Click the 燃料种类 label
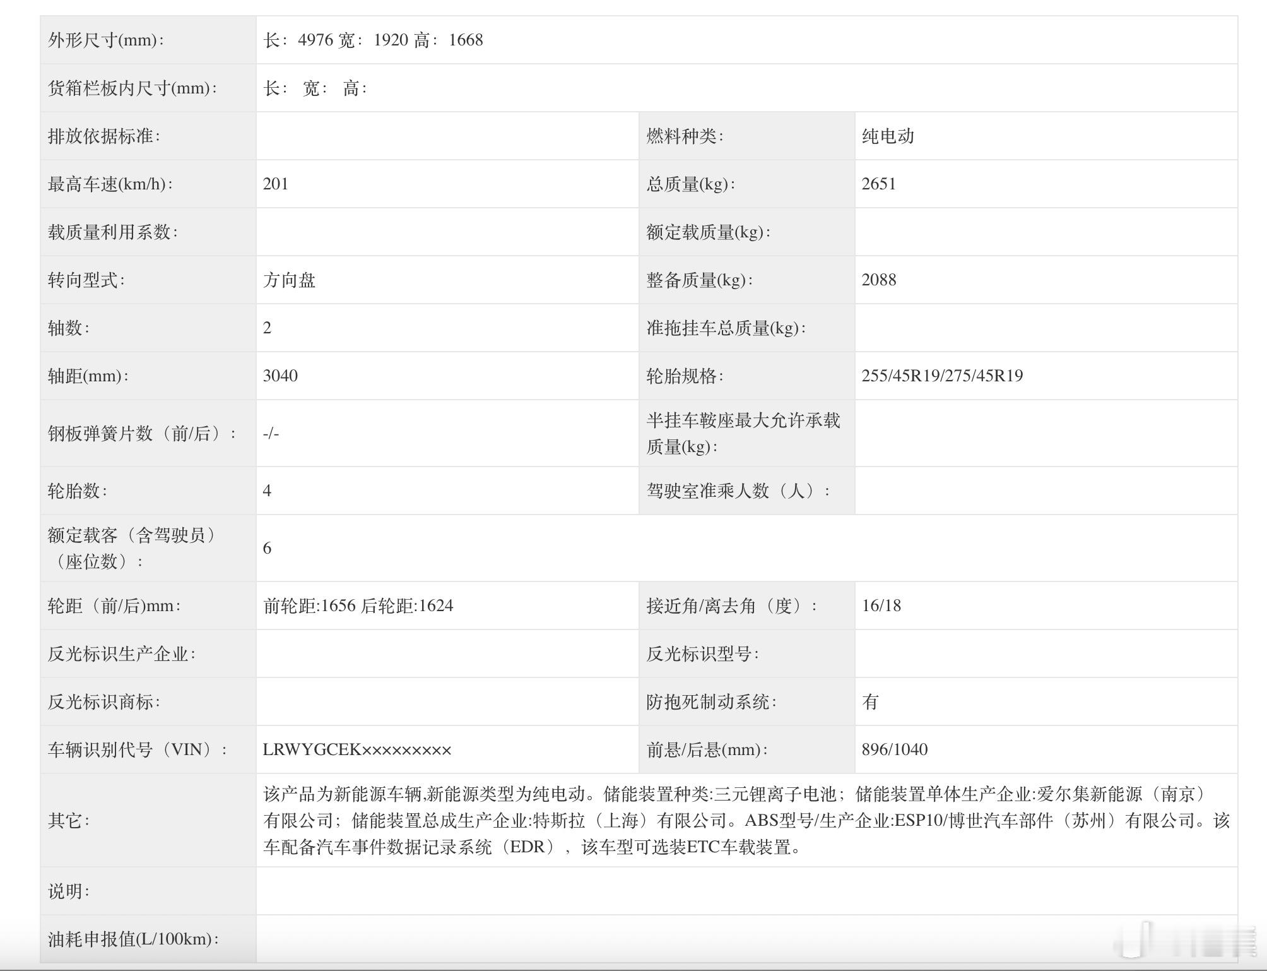This screenshot has width=1267, height=971. tap(685, 136)
